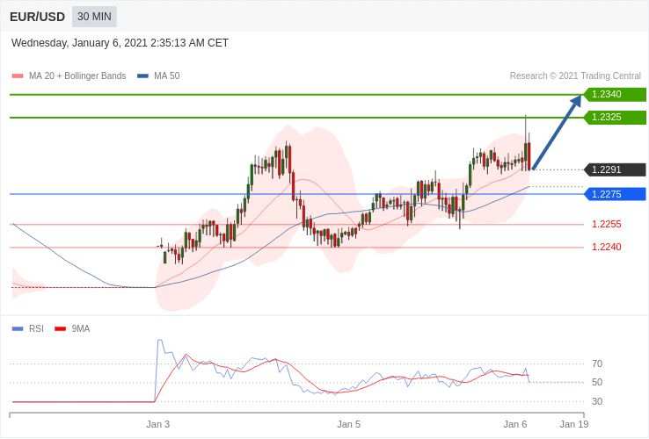Click the 9MA red legend swatch

(x=61, y=329)
